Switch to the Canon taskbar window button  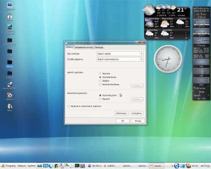pos(157,166)
